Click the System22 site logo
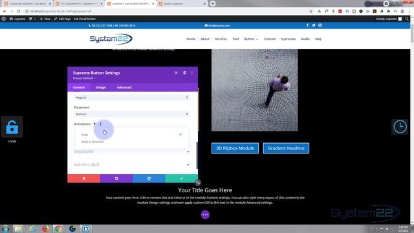Screen dimensions: 414x233 point(111,39)
